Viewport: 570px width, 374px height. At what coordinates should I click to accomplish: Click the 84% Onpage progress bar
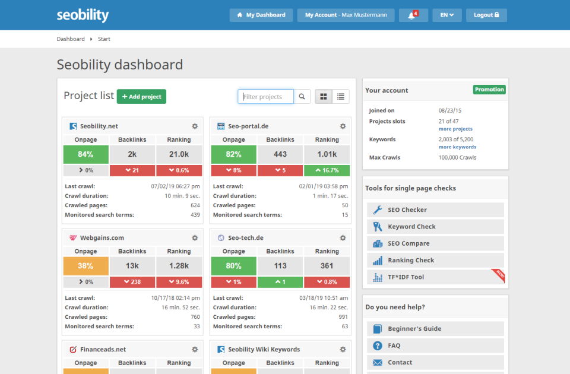click(x=85, y=154)
